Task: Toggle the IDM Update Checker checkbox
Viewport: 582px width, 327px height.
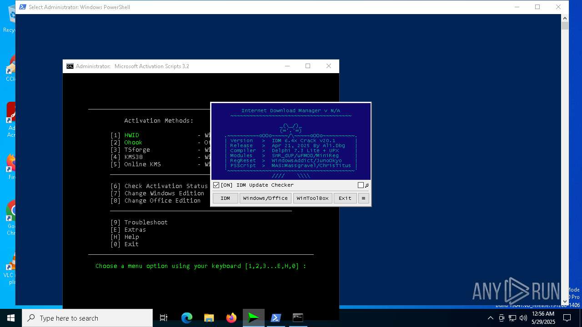Action: 216,185
